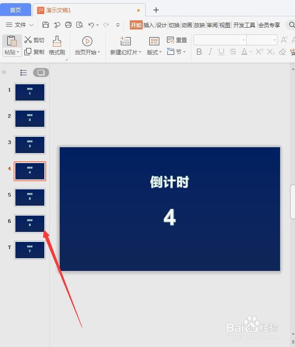Screen dimensions: 295x347
Task: Select slide 7 thumbnail
Action: 30,250
